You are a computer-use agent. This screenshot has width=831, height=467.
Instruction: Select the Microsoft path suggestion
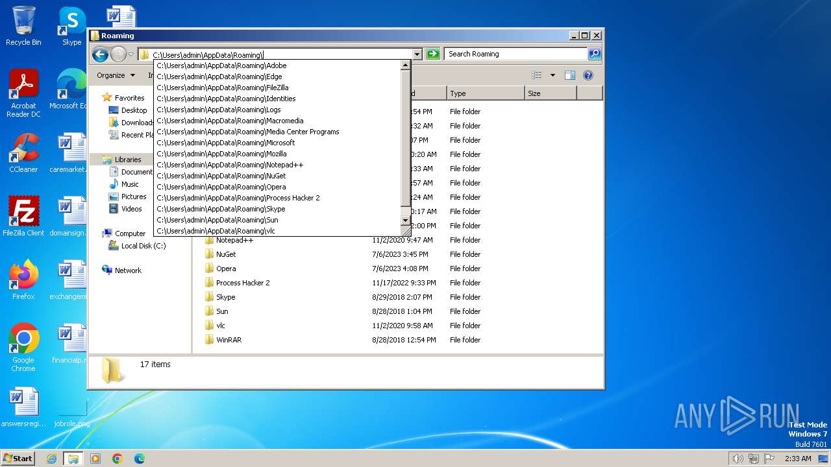pyautogui.click(x=277, y=143)
